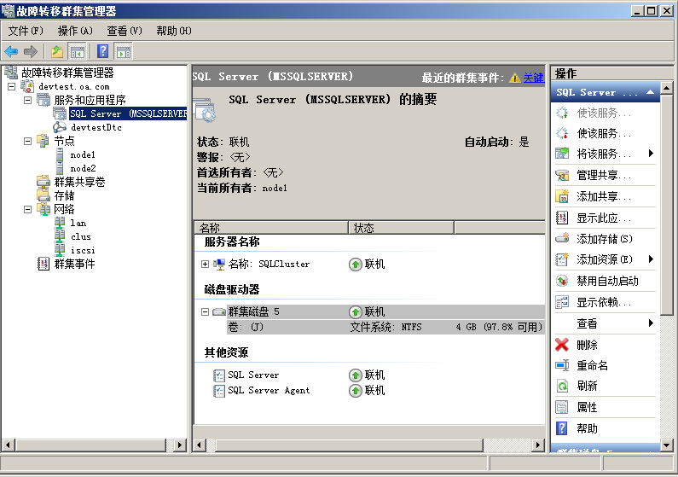Image resolution: width=678 pixels, height=477 pixels.
Task: Collapse the 群集磁盘 5 resource
Action: coord(205,311)
